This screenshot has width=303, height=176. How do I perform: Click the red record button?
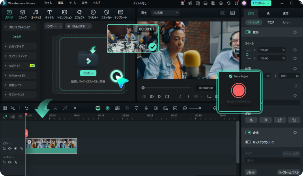point(238,90)
